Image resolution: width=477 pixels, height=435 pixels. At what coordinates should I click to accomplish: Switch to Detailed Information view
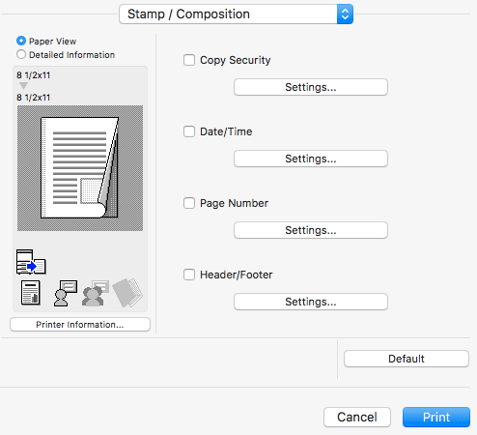[21, 54]
